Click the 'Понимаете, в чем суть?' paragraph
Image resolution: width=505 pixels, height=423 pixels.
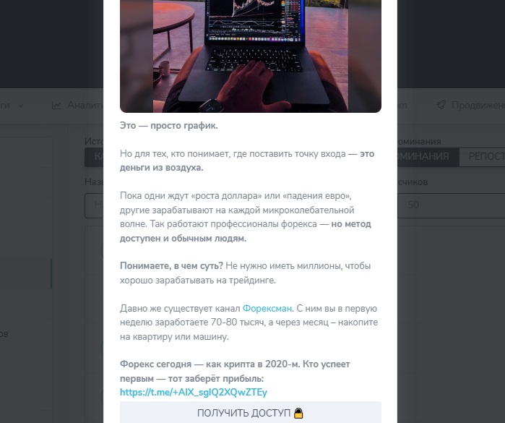(246, 273)
